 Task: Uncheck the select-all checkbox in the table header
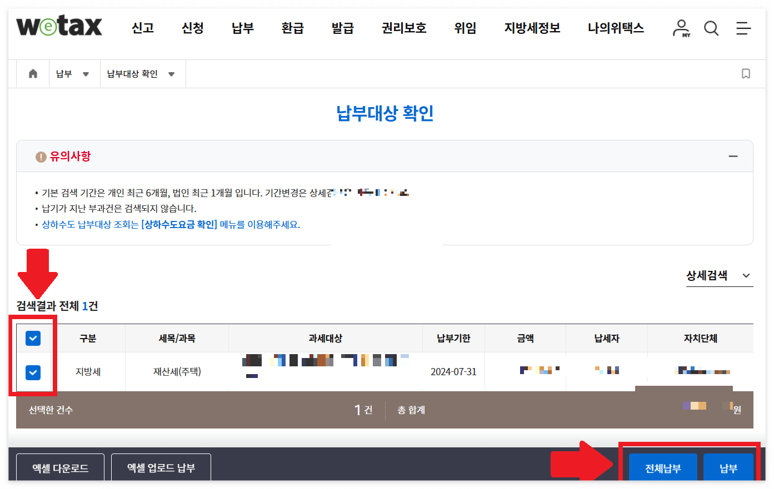[x=33, y=338]
